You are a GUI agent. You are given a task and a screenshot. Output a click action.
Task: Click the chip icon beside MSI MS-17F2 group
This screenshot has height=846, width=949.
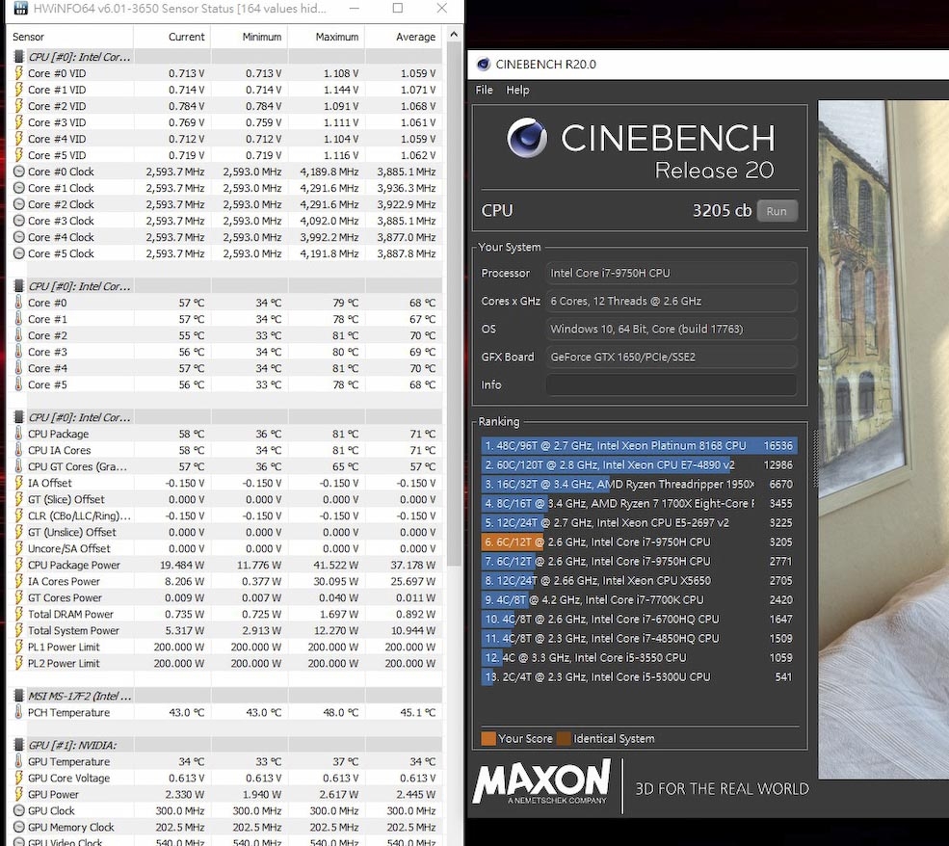click(18, 696)
